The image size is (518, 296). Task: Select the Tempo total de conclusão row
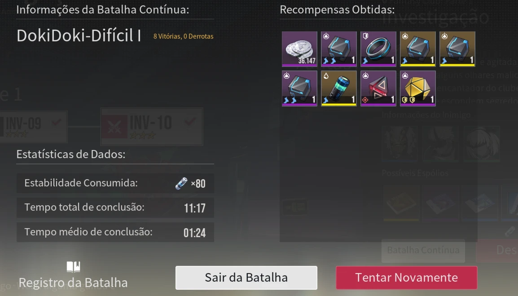(115, 208)
